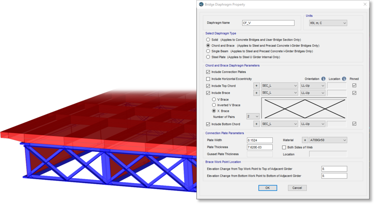Click plus button beside Brace section
The width and height of the screenshot is (374, 204).
(x=256, y=93)
